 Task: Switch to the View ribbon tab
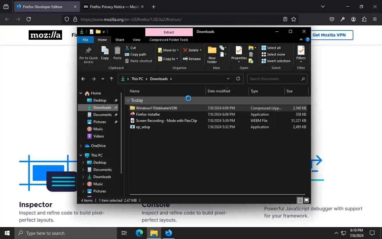pyautogui.click(x=136, y=40)
